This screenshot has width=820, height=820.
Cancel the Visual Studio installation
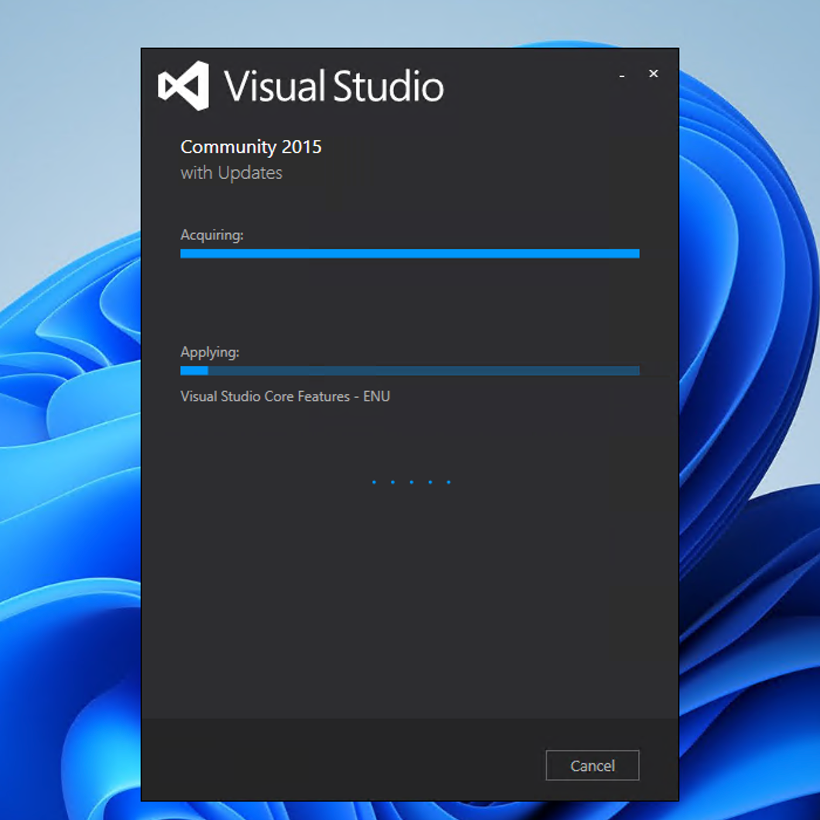point(592,766)
